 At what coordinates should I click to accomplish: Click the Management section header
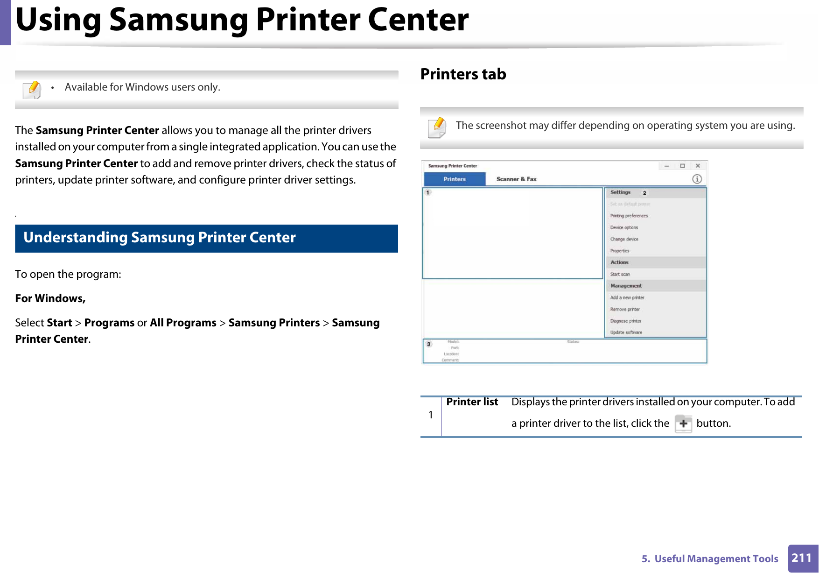[x=656, y=286]
